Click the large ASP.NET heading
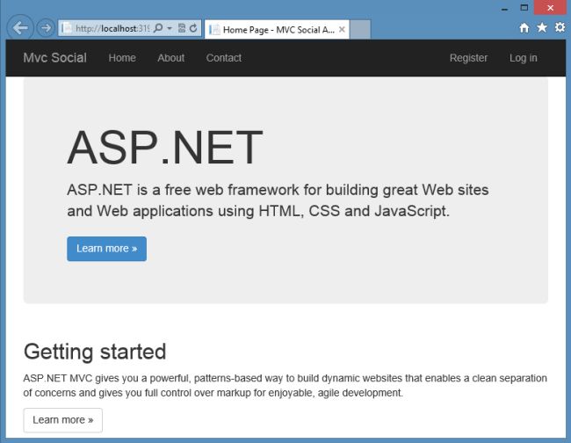The image size is (571, 443). (165, 148)
